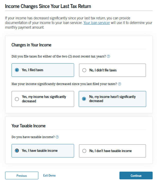The image size is (157, 184).
Task: Click the "Income Changes Since Your Last Tax Return" heading
Action: click(48, 6)
